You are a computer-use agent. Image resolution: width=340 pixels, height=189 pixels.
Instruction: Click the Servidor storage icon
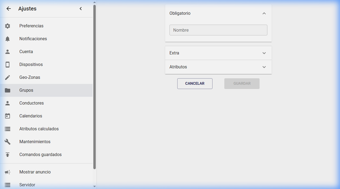tap(8, 185)
